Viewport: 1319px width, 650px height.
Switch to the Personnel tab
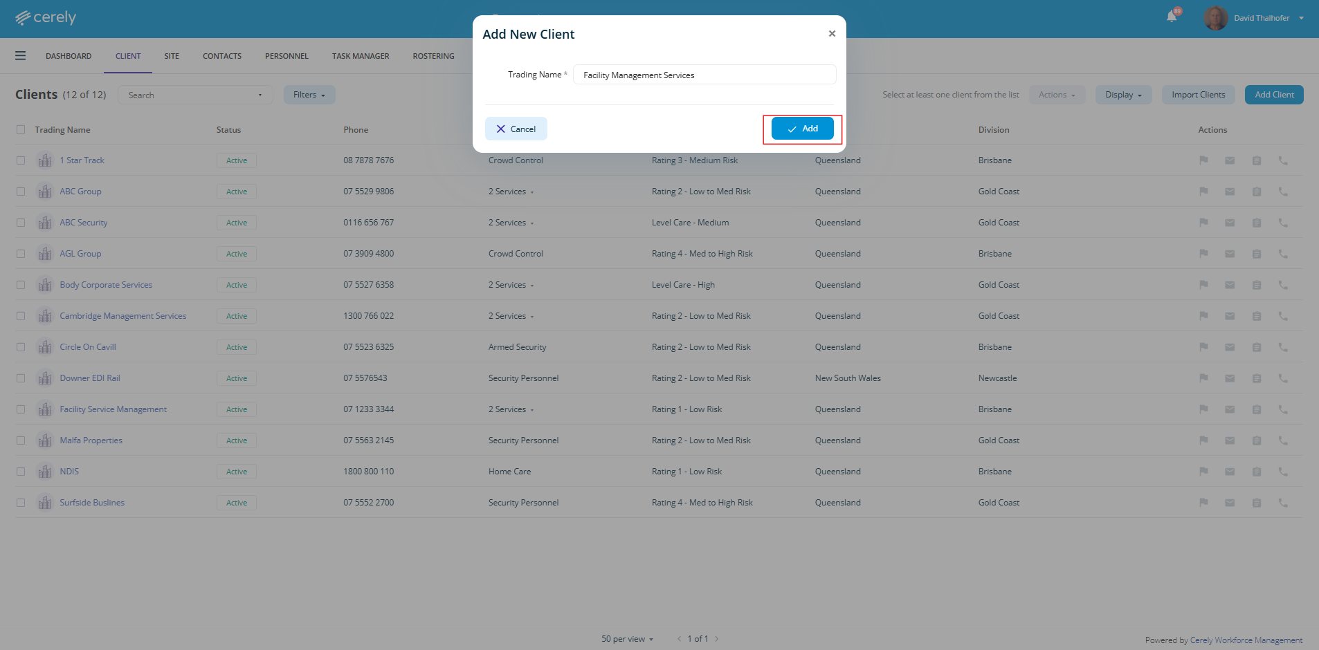click(286, 56)
